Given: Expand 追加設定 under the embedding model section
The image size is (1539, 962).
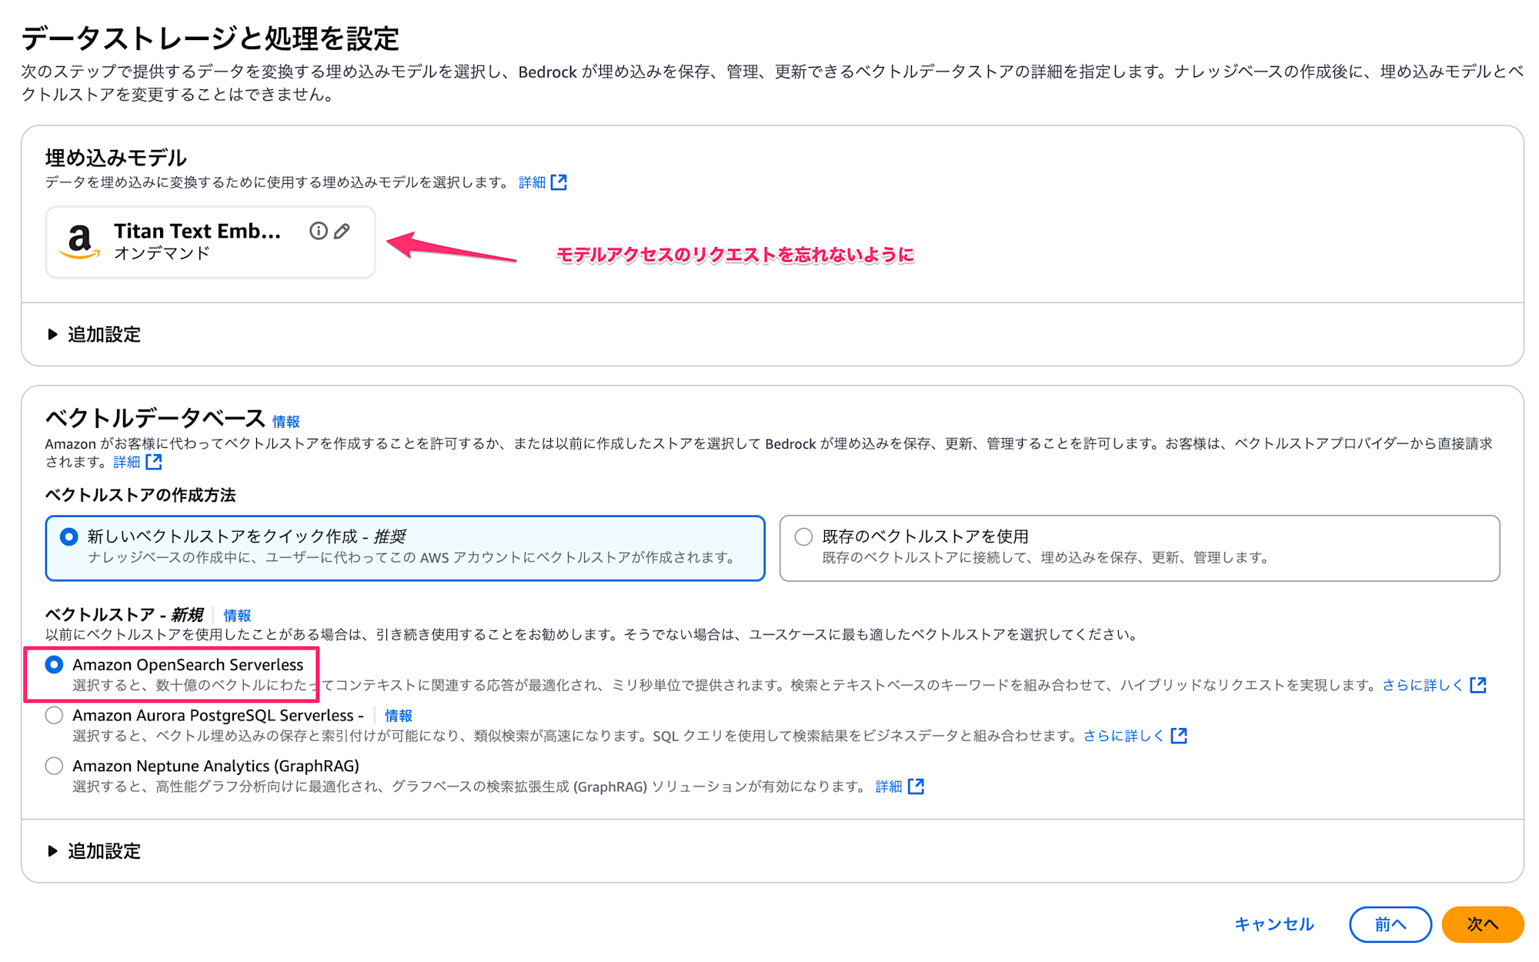Looking at the screenshot, I should [x=94, y=334].
